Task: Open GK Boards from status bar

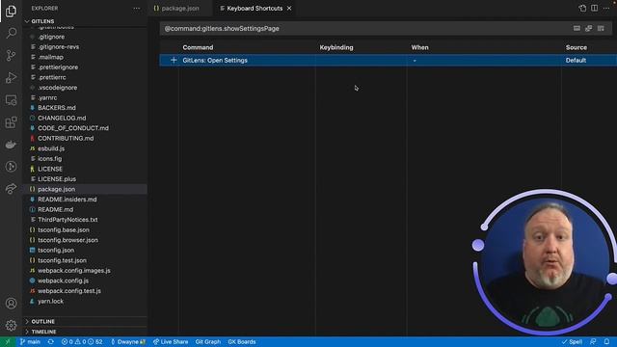Action: click(x=242, y=342)
